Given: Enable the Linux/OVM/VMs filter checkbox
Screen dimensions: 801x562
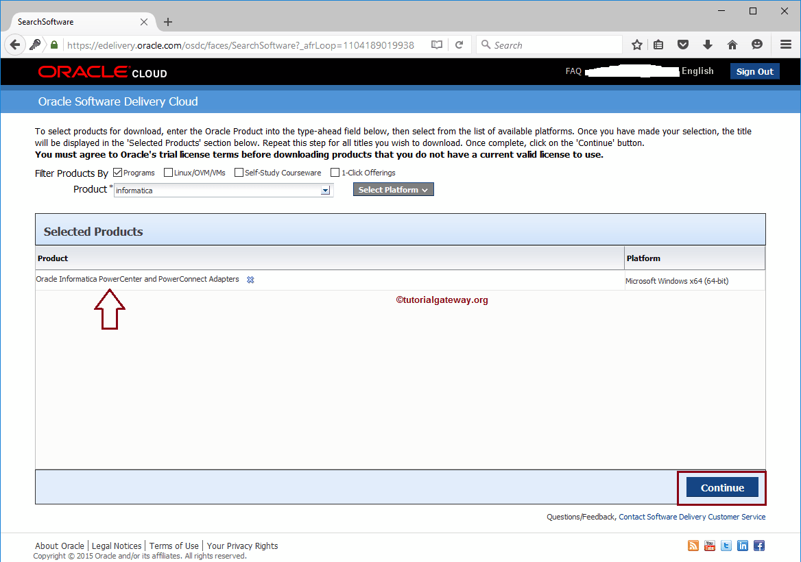Looking at the screenshot, I should tap(168, 173).
